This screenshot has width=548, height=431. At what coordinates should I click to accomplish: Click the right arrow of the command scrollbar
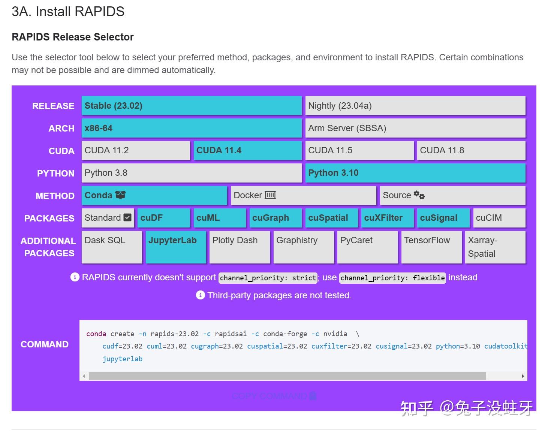(522, 376)
